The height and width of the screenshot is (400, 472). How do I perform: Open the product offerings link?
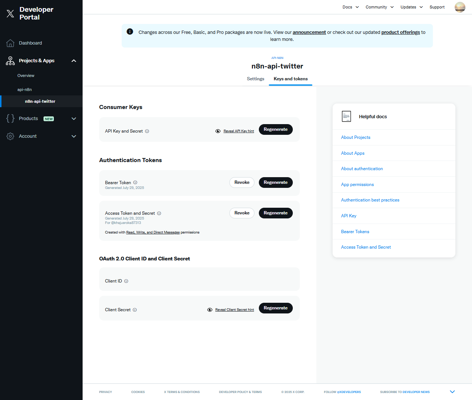pyautogui.click(x=400, y=32)
